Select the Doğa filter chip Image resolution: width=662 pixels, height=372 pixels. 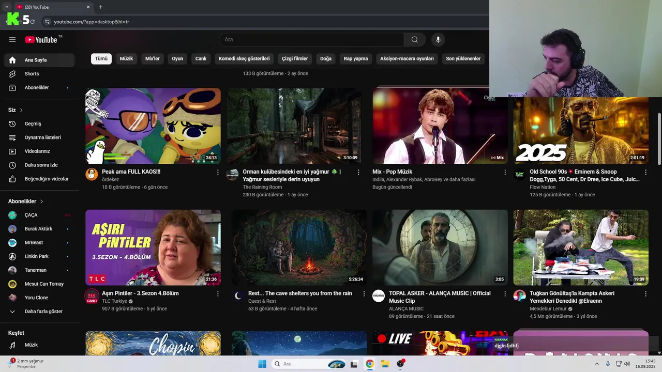point(326,59)
